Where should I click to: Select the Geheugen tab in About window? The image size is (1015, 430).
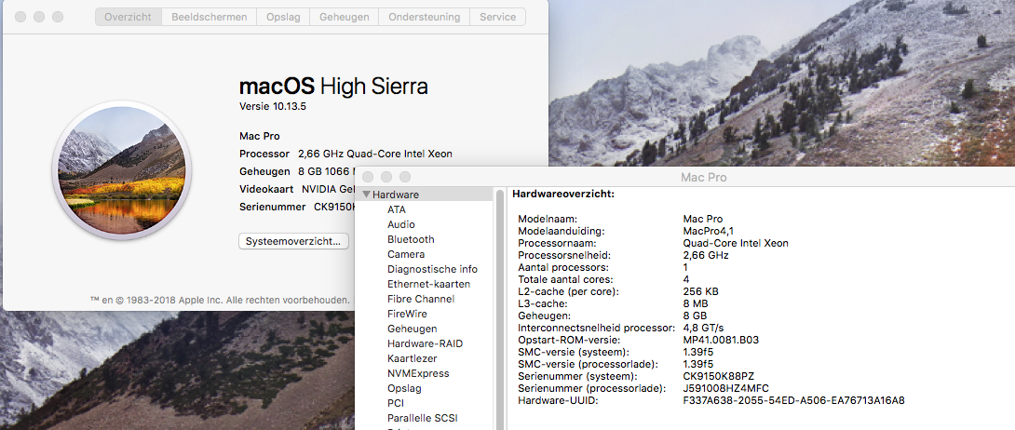pyautogui.click(x=344, y=17)
